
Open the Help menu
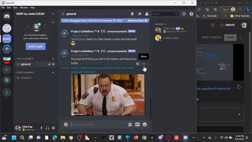tap(32, 7)
